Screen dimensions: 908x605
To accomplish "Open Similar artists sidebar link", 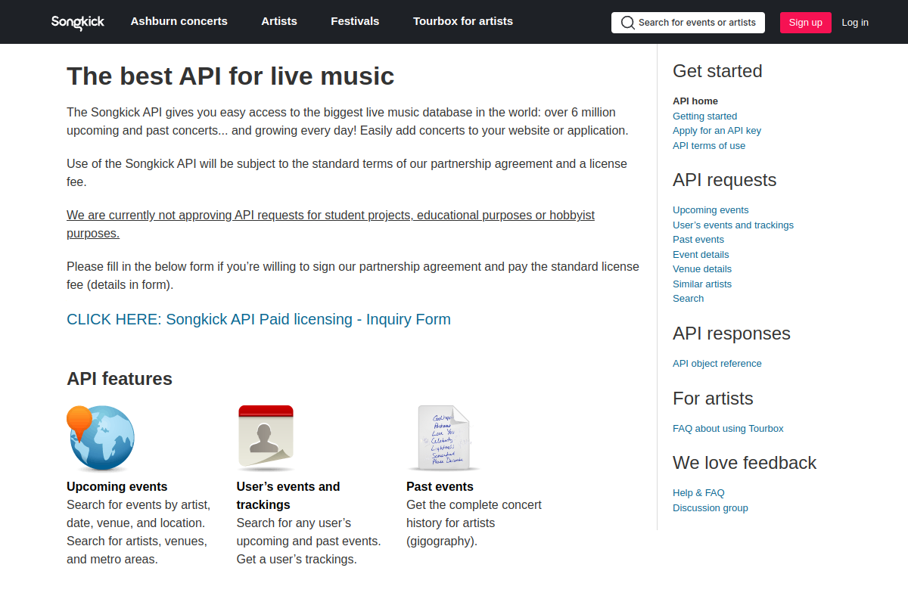I will [x=702, y=284].
